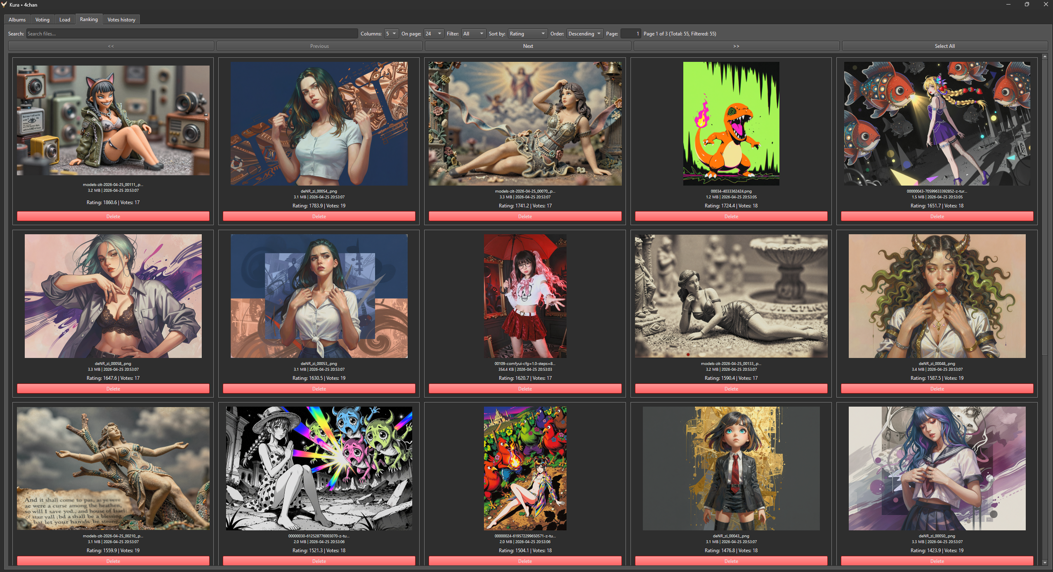Select the orange Charmander thumbnail
The image size is (1053, 572).
coord(731,124)
